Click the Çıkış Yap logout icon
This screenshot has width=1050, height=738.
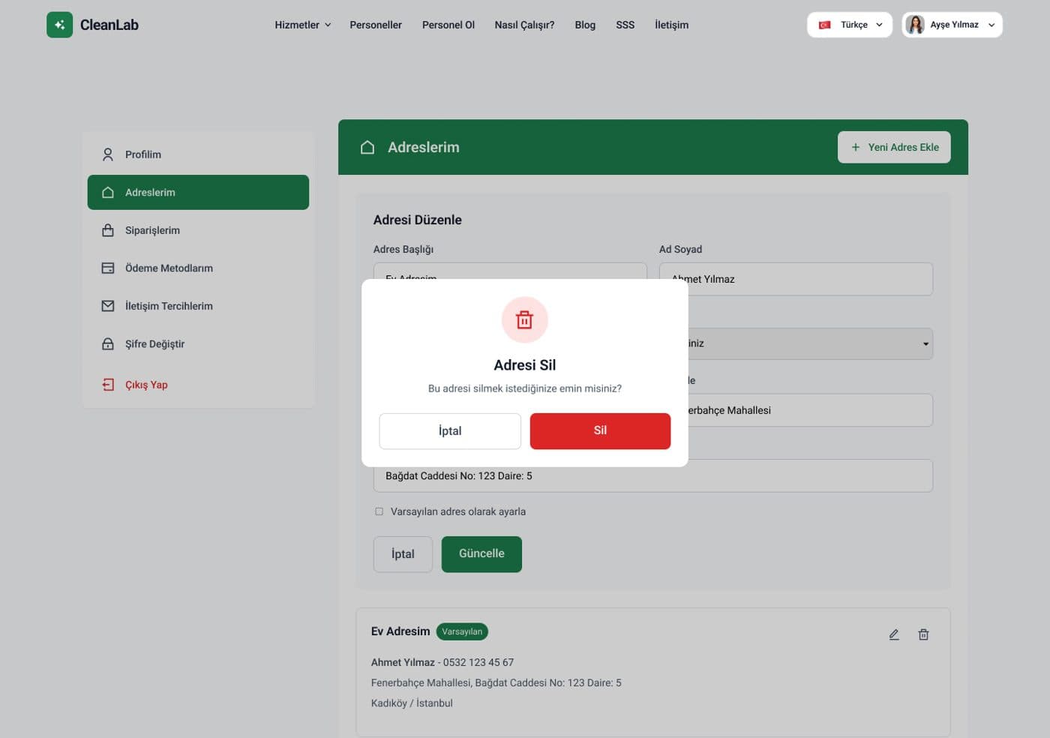click(108, 385)
